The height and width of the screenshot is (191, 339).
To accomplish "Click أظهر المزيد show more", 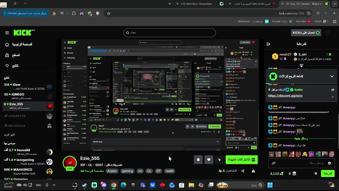I will pyautogui.click(x=9, y=135).
